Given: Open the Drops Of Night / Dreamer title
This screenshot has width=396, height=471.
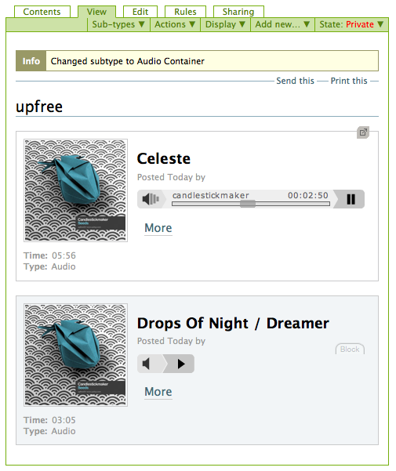Looking at the screenshot, I should pos(233,323).
